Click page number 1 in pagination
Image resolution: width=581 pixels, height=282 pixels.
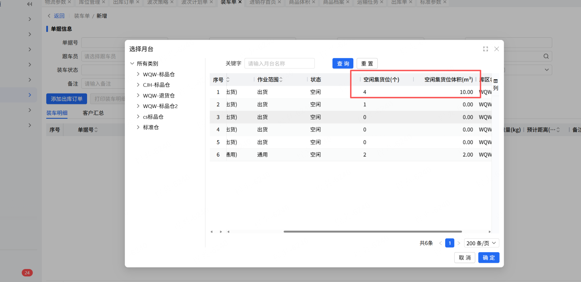click(x=450, y=243)
